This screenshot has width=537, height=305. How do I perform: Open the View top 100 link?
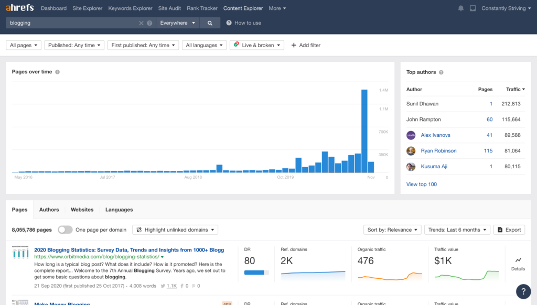coord(421,184)
